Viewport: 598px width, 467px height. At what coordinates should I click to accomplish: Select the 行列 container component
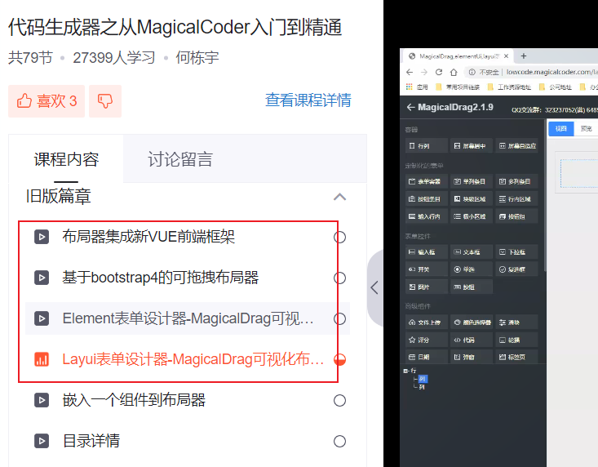pos(427,146)
